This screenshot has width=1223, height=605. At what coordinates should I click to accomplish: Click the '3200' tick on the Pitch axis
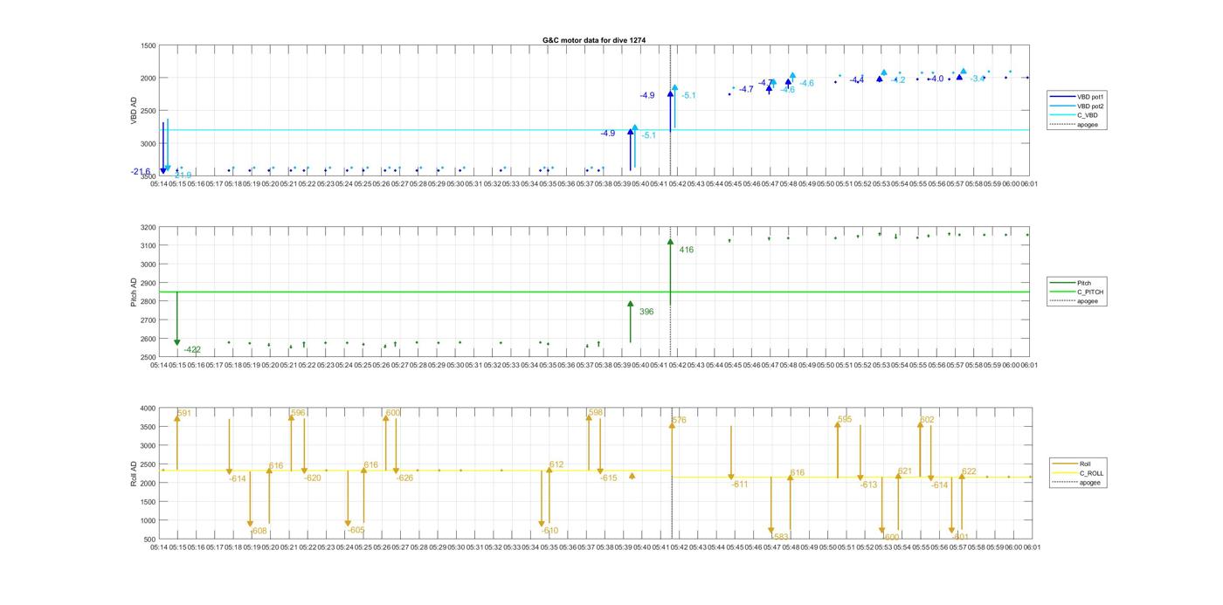(149, 227)
